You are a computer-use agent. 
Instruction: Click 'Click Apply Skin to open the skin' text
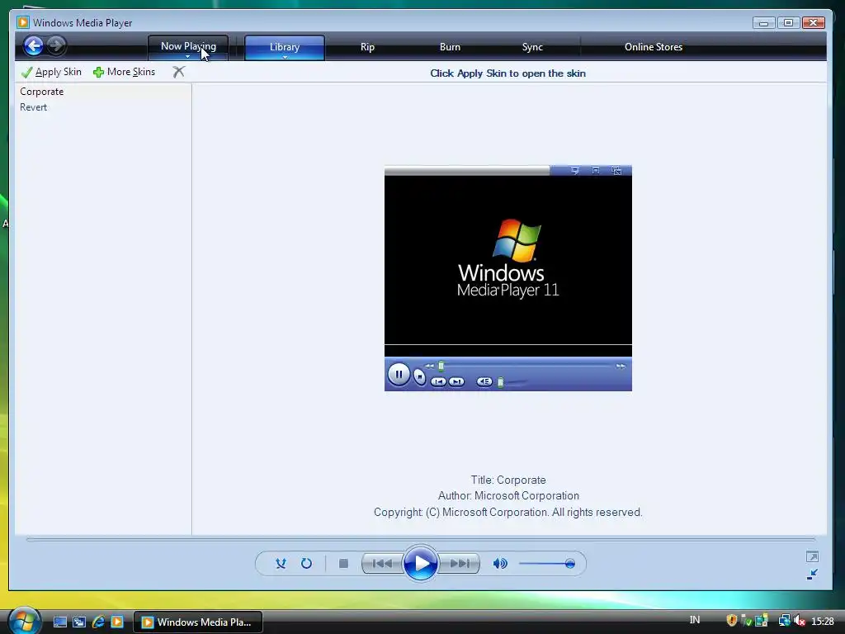[507, 73]
